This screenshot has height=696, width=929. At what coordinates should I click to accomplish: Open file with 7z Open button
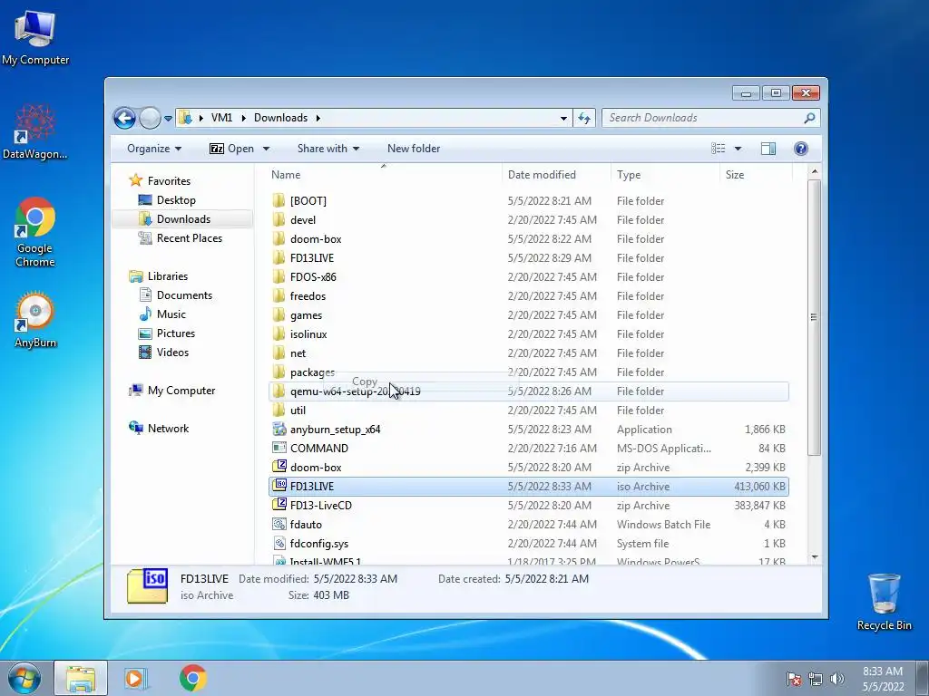tap(231, 149)
